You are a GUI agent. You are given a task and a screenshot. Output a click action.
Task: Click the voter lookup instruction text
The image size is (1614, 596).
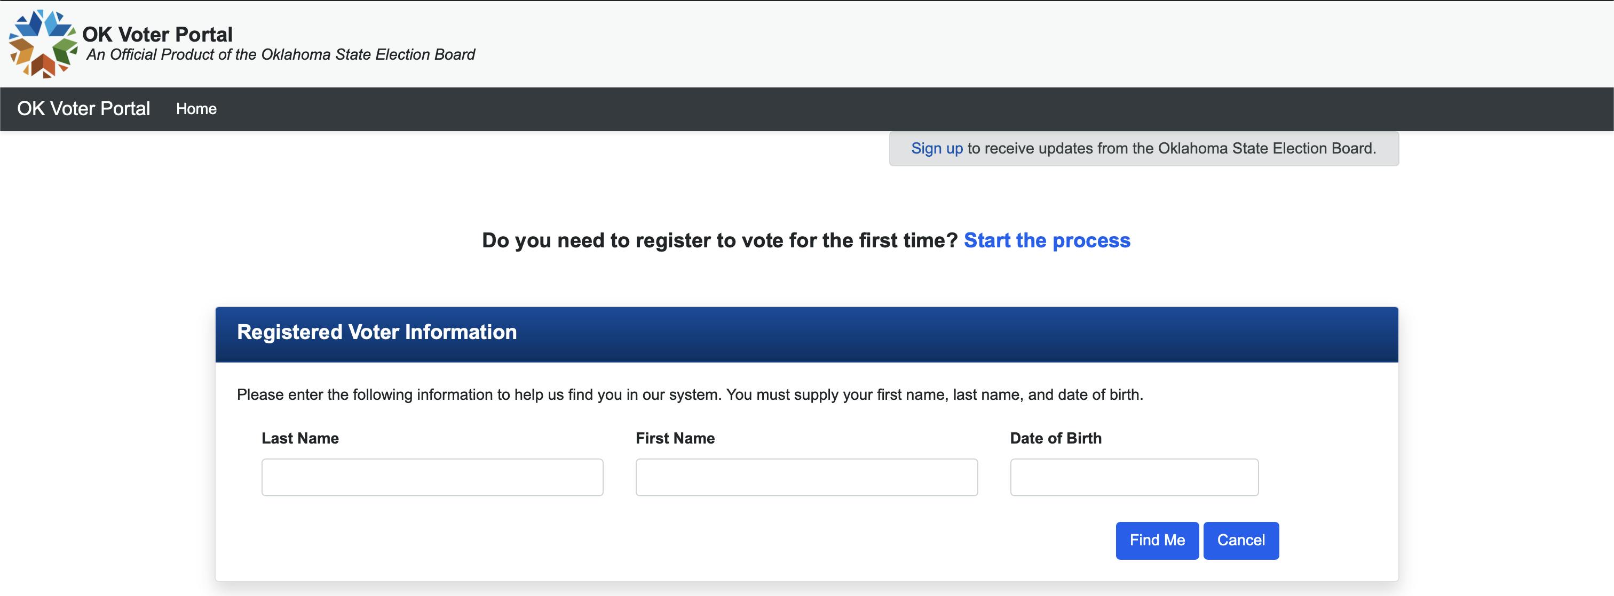[x=689, y=395]
